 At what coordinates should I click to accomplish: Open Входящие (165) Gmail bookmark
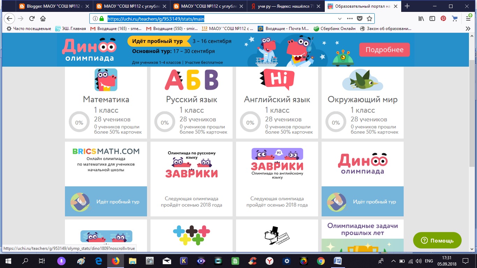[116, 29]
